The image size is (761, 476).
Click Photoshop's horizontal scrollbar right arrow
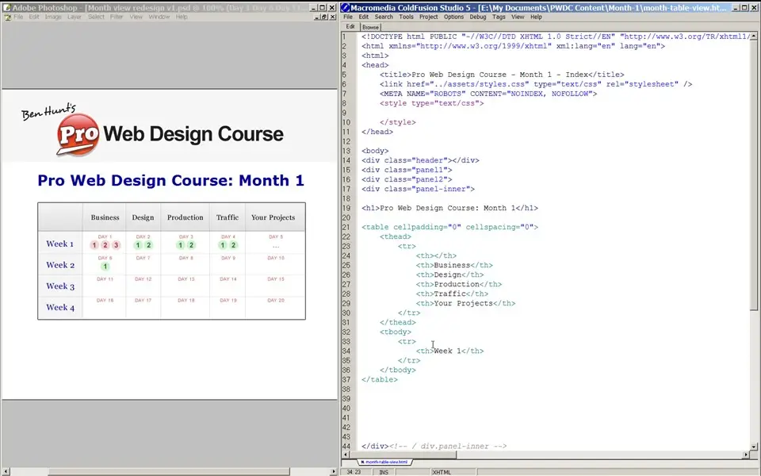(x=333, y=471)
